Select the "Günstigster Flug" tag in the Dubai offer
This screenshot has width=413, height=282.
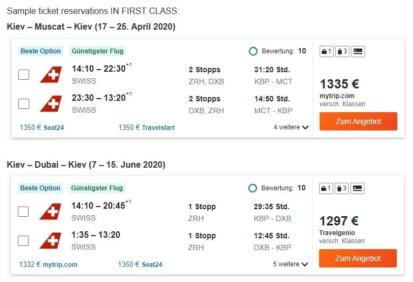pos(97,188)
